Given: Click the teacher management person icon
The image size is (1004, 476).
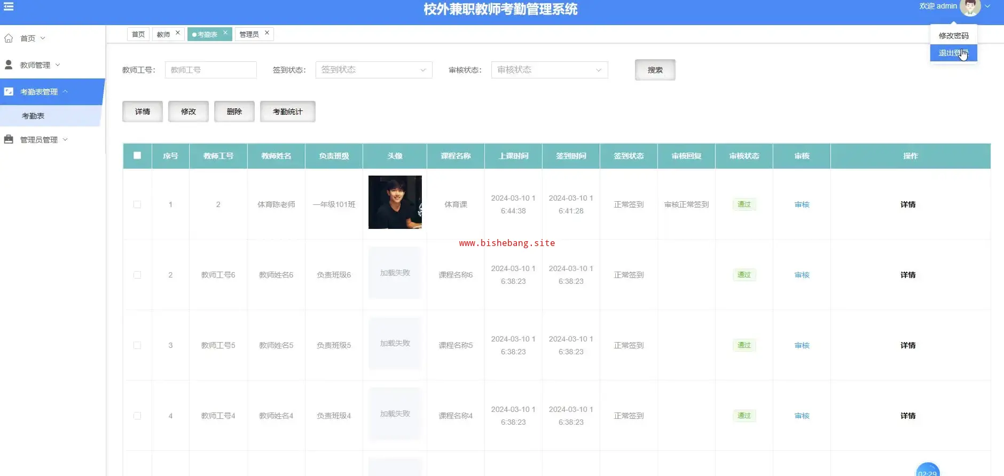Looking at the screenshot, I should (x=9, y=65).
